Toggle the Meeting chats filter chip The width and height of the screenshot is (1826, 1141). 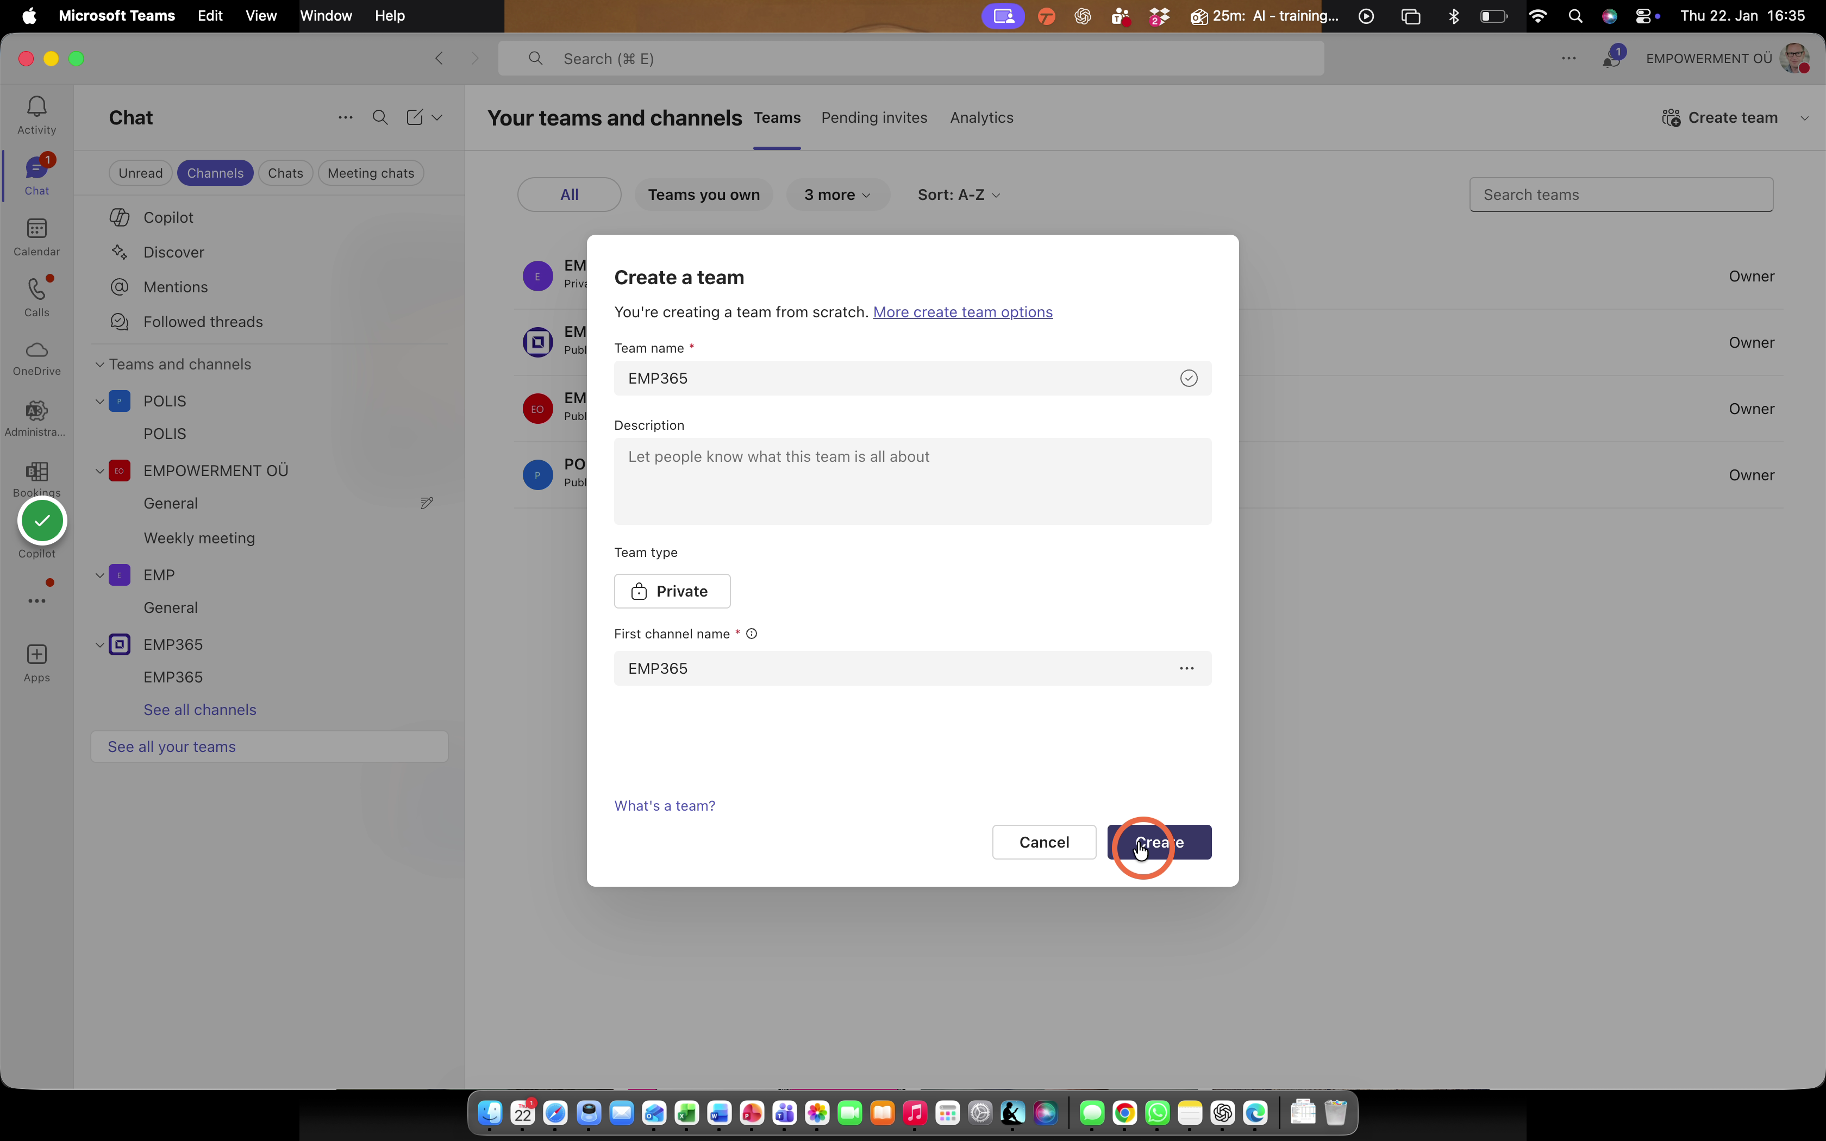[371, 173]
